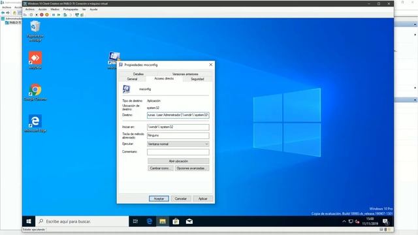Open the Windows Start menu
Screen dimensions: 418x235
29,221
